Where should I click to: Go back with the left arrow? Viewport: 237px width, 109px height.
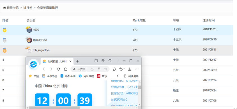[x=44, y=69]
